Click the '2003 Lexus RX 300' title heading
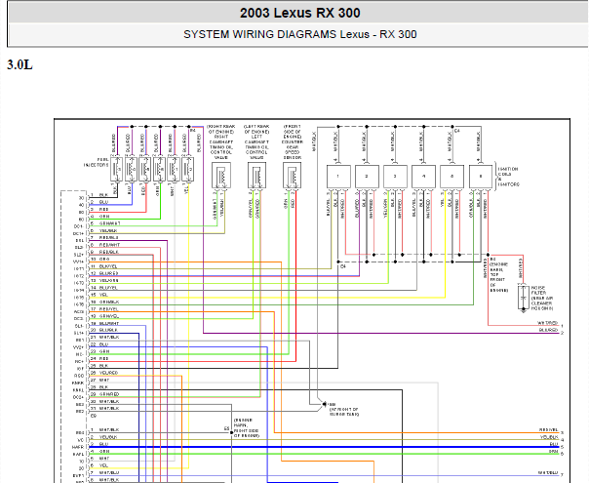 299,13
